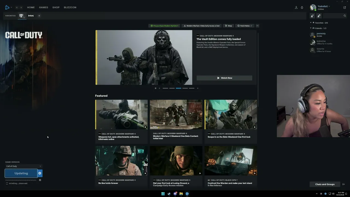Collapse the Favorites - 0/0 group

(319, 23)
